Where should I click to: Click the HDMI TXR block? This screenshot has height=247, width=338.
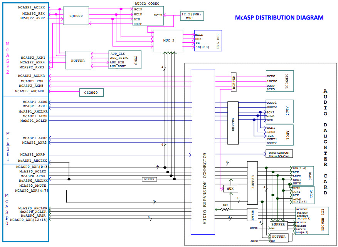click(x=208, y=40)
